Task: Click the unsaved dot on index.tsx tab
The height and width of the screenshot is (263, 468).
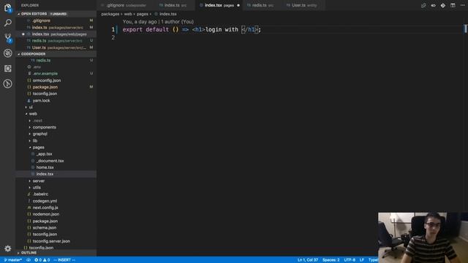Action: 238,5
